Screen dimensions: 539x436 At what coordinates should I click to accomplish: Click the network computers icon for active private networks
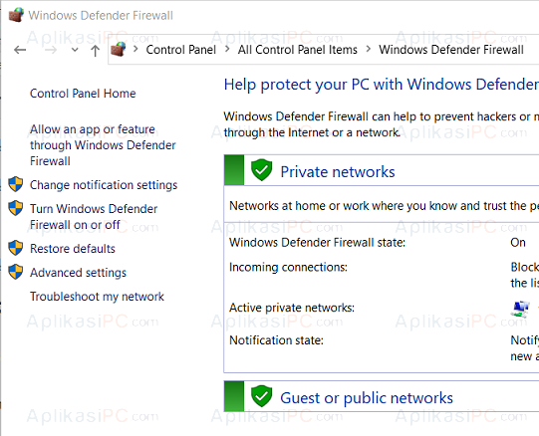pyautogui.click(x=520, y=309)
